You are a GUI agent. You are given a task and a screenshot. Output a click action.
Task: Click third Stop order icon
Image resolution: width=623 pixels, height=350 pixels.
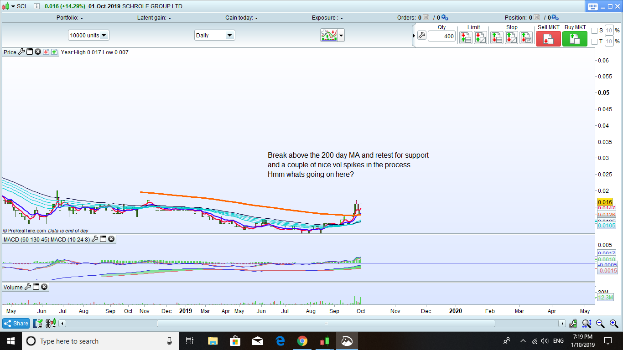(x=526, y=37)
